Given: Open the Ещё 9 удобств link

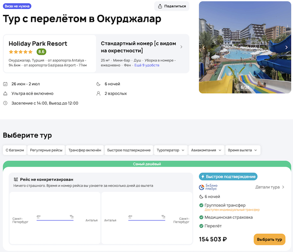Looking at the screenshot, I should [147, 65].
